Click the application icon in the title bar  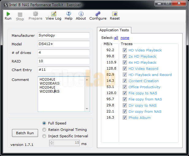coord(6,5)
